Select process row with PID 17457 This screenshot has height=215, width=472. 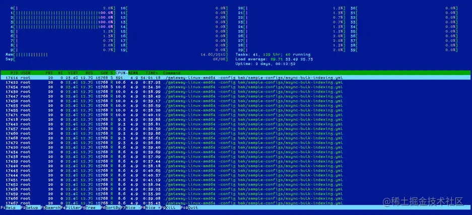click(236, 129)
